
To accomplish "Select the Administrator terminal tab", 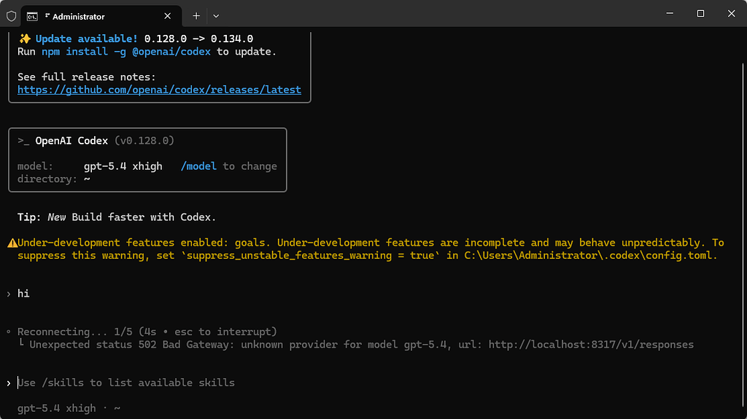I will point(101,16).
